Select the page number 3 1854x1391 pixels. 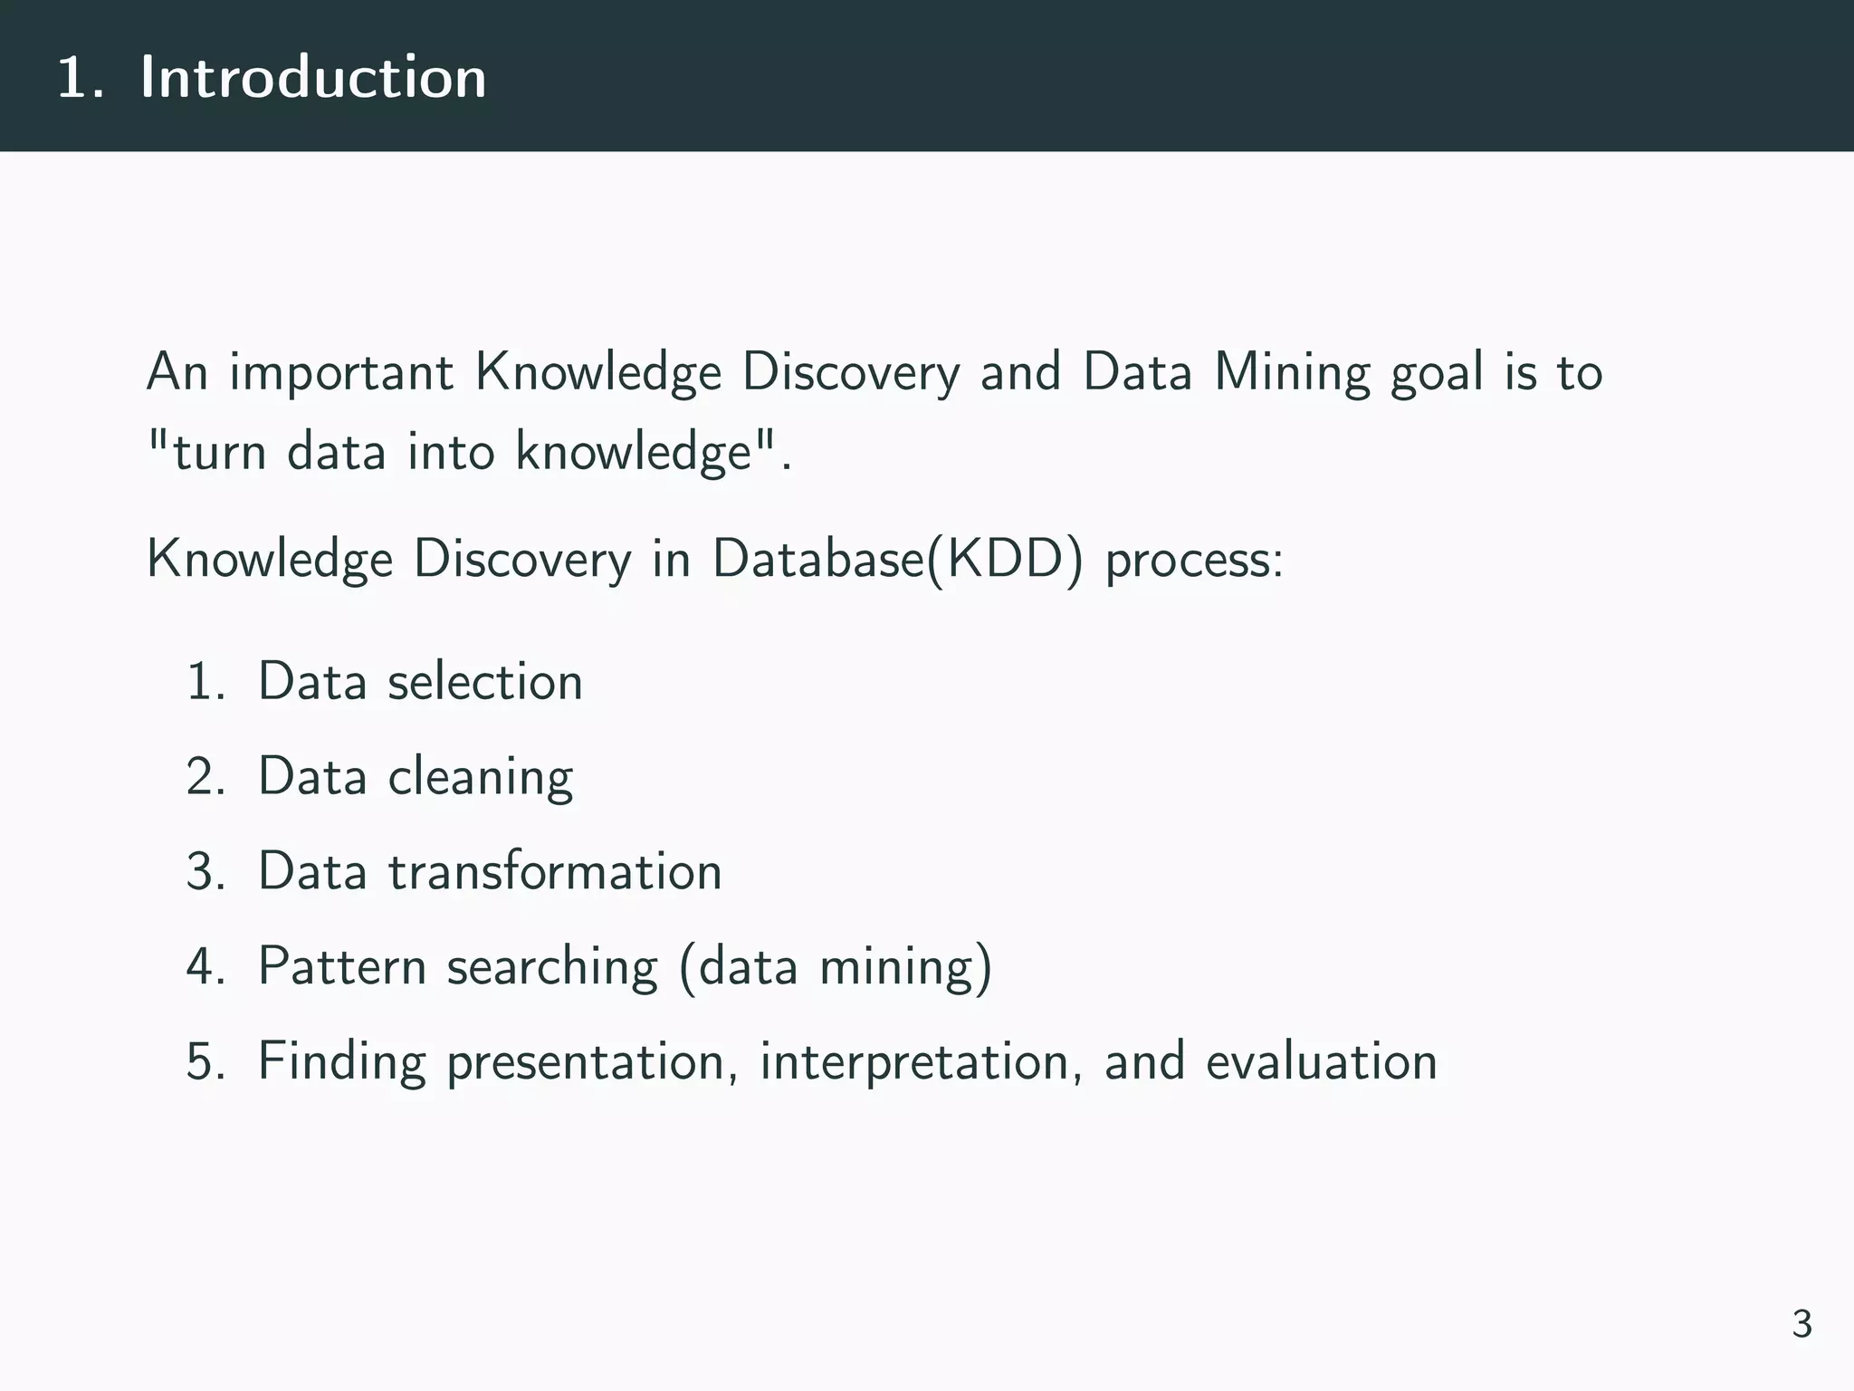(1801, 1324)
